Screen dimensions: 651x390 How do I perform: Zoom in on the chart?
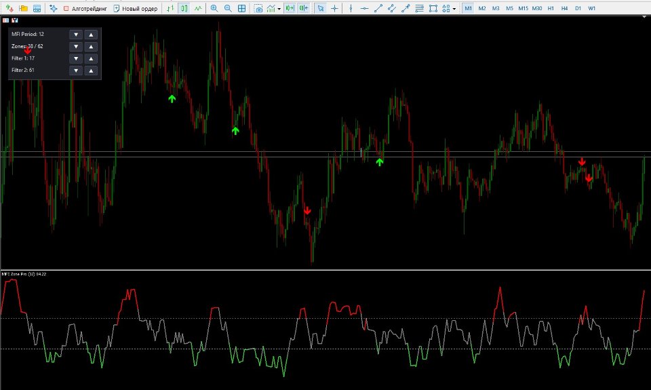[214, 8]
